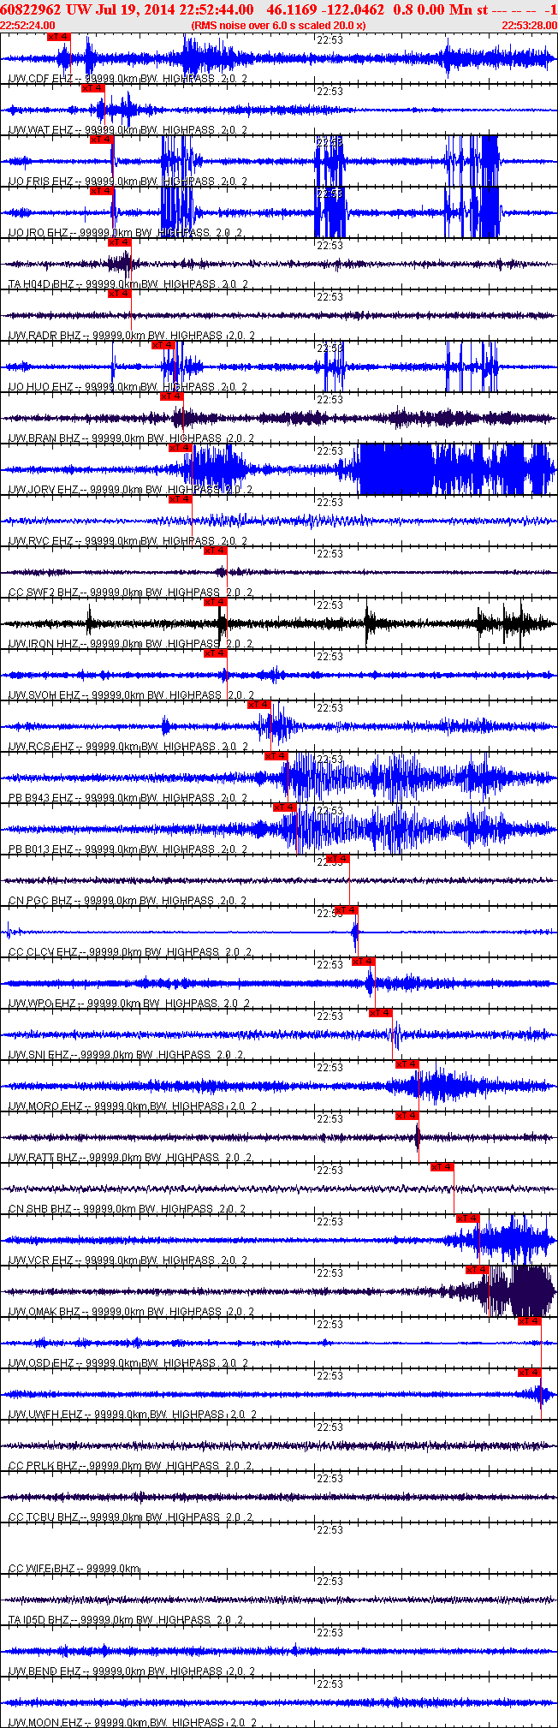Select the RMS noise scaling note
This screenshot has width=558, height=1728.
tap(279, 25)
